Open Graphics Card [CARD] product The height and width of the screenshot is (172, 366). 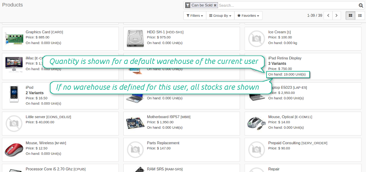pyautogui.click(x=44, y=32)
